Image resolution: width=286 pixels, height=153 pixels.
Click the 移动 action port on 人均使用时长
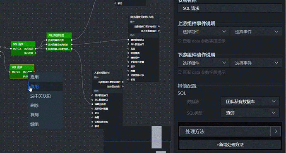point(92,126)
